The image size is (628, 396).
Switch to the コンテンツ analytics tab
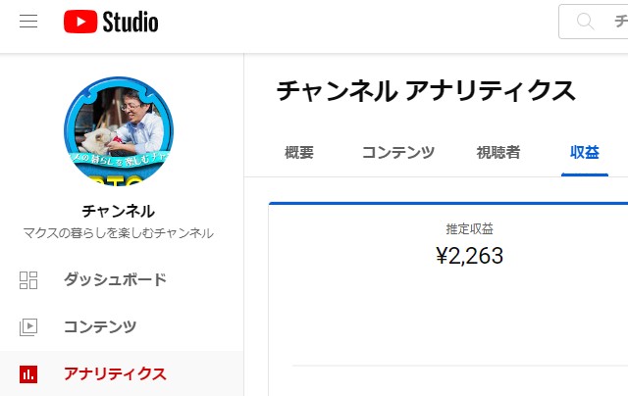coord(398,152)
